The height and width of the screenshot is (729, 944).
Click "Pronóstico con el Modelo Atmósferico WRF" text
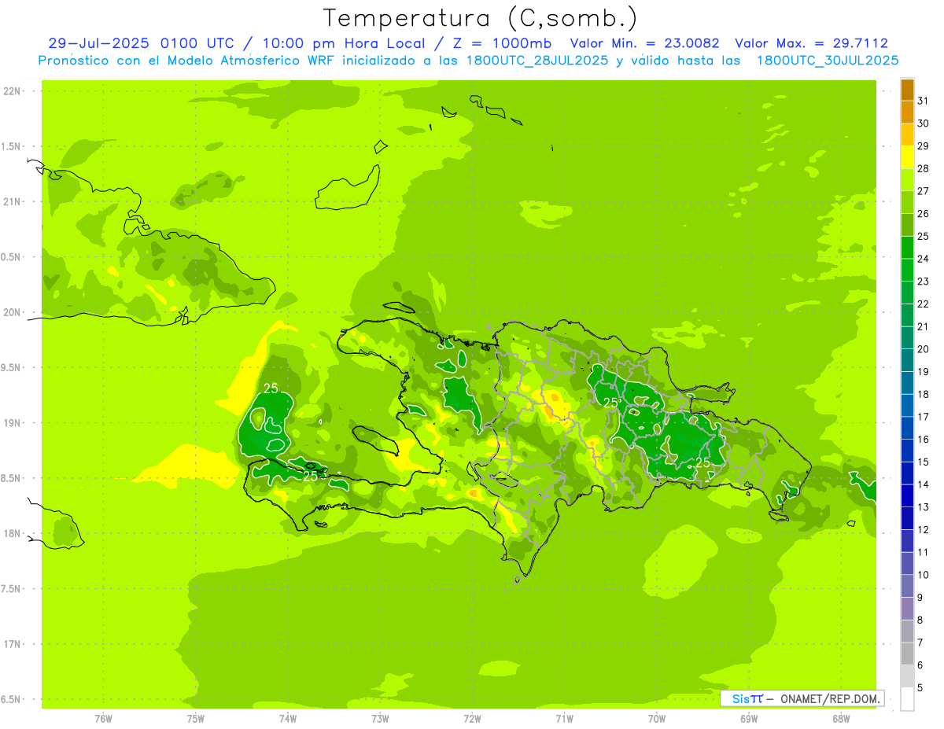[x=187, y=61]
